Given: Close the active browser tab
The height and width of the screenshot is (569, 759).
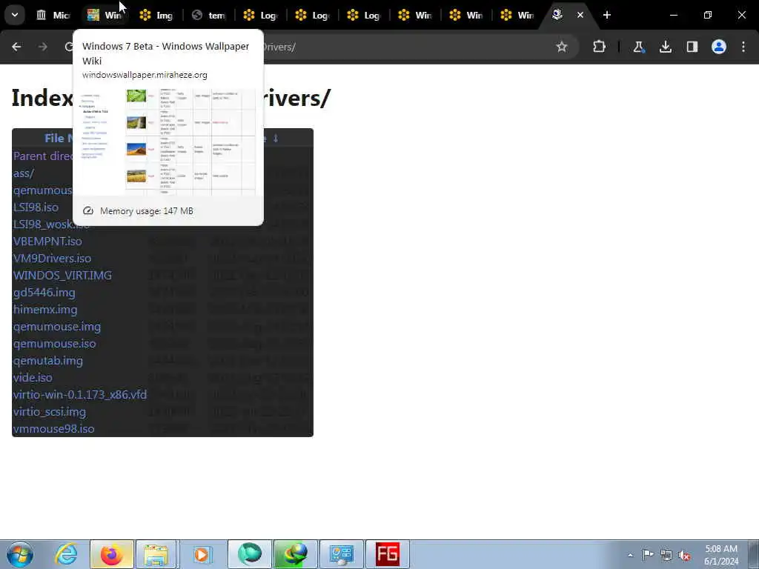Looking at the screenshot, I should coord(580,15).
